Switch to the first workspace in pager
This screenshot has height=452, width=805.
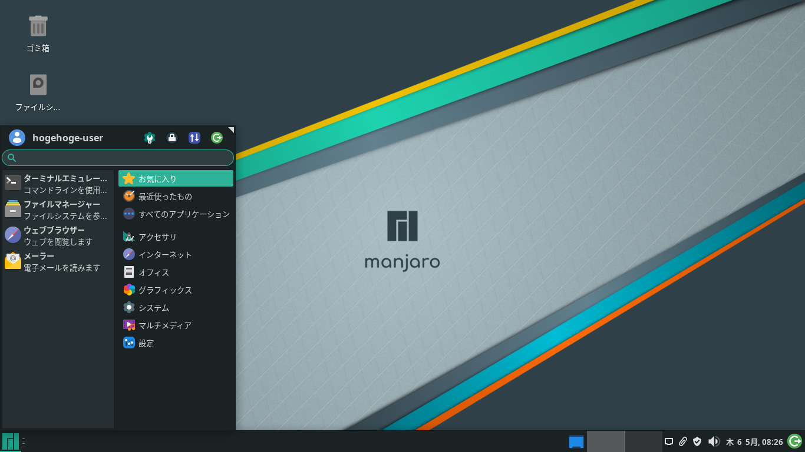pos(605,441)
